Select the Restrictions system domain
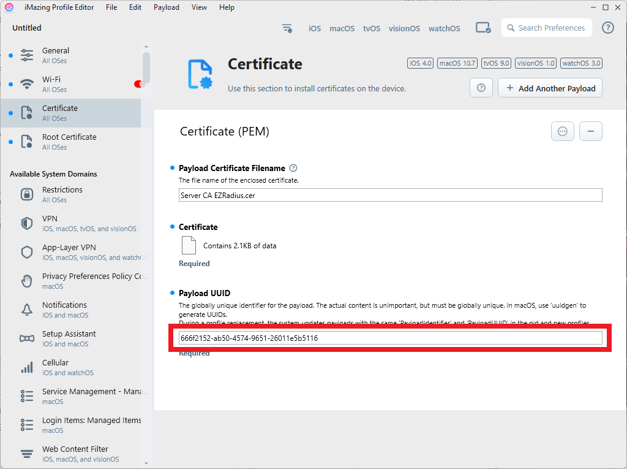The width and height of the screenshot is (627, 469). coord(71,194)
